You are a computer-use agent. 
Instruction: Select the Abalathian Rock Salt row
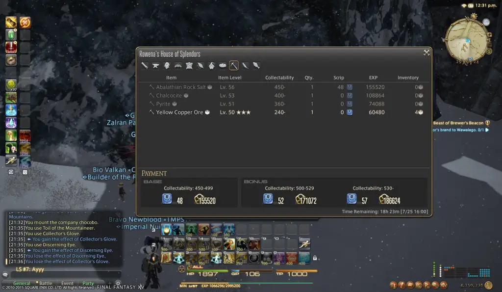pos(284,87)
